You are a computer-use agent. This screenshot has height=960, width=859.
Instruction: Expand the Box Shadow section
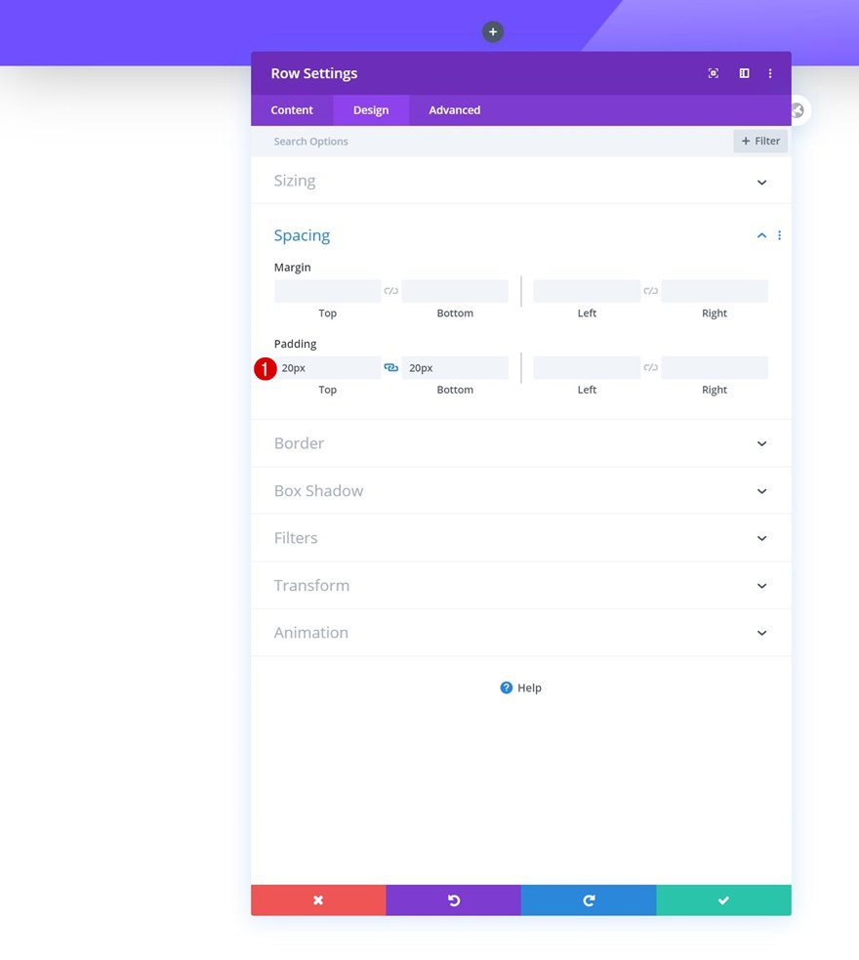(521, 491)
